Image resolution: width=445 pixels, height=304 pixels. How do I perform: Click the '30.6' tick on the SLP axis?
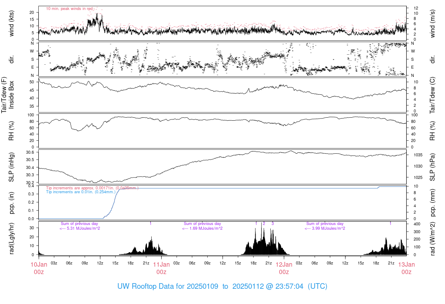tap(30, 152)
